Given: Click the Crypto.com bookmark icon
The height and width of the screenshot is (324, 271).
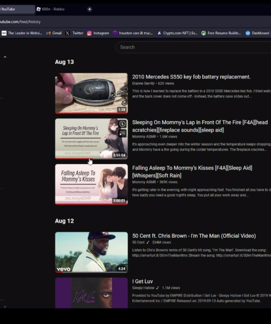Looking at the screenshot, I should coord(159,33).
